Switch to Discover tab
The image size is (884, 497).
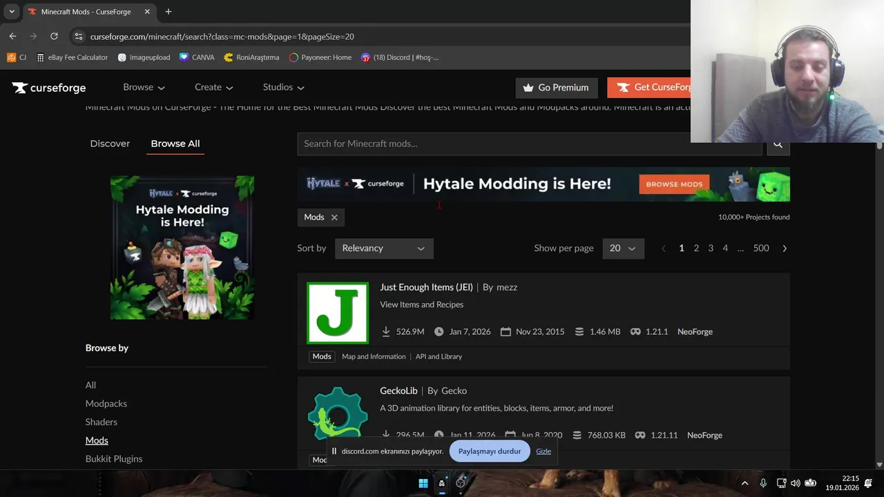click(110, 144)
